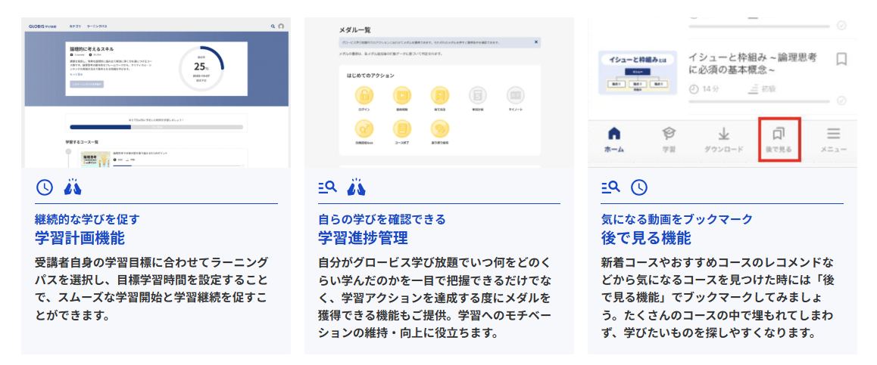The height and width of the screenshot is (365, 877).
Task: Open カテゴリ in the GLOBIS top menu
Action: (75, 26)
